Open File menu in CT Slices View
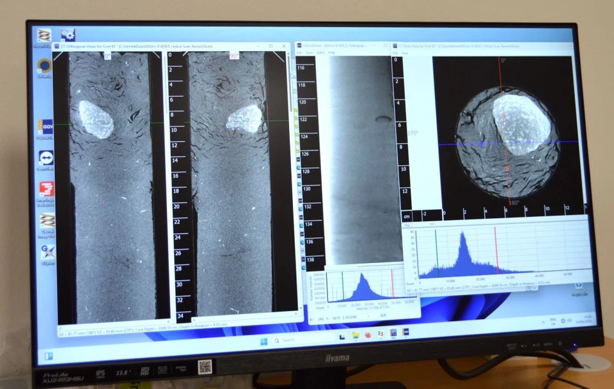The width and height of the screenshot is (614, 389). (395, 53)
